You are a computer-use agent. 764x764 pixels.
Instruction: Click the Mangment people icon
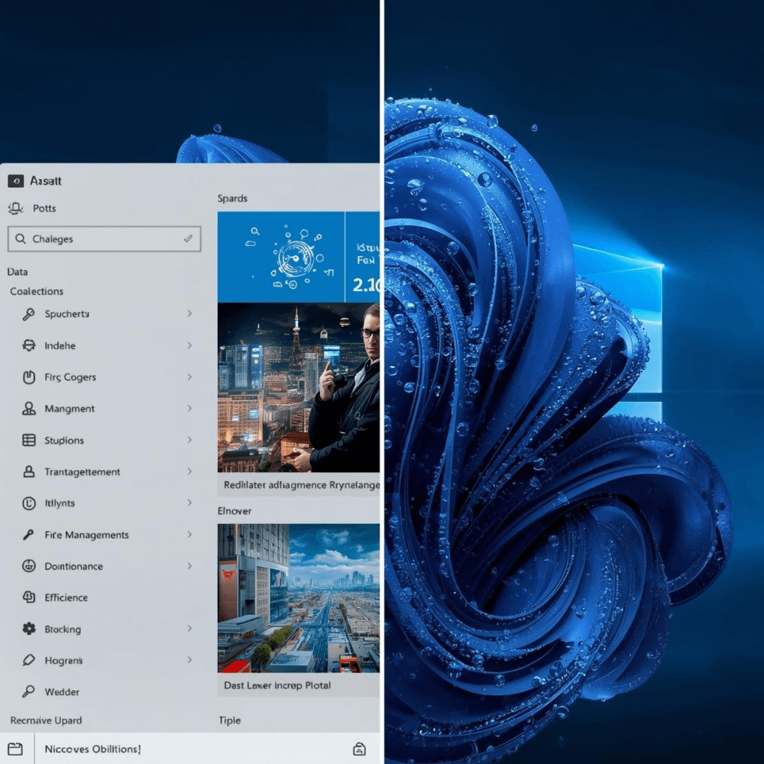click(x=29, y=409)
